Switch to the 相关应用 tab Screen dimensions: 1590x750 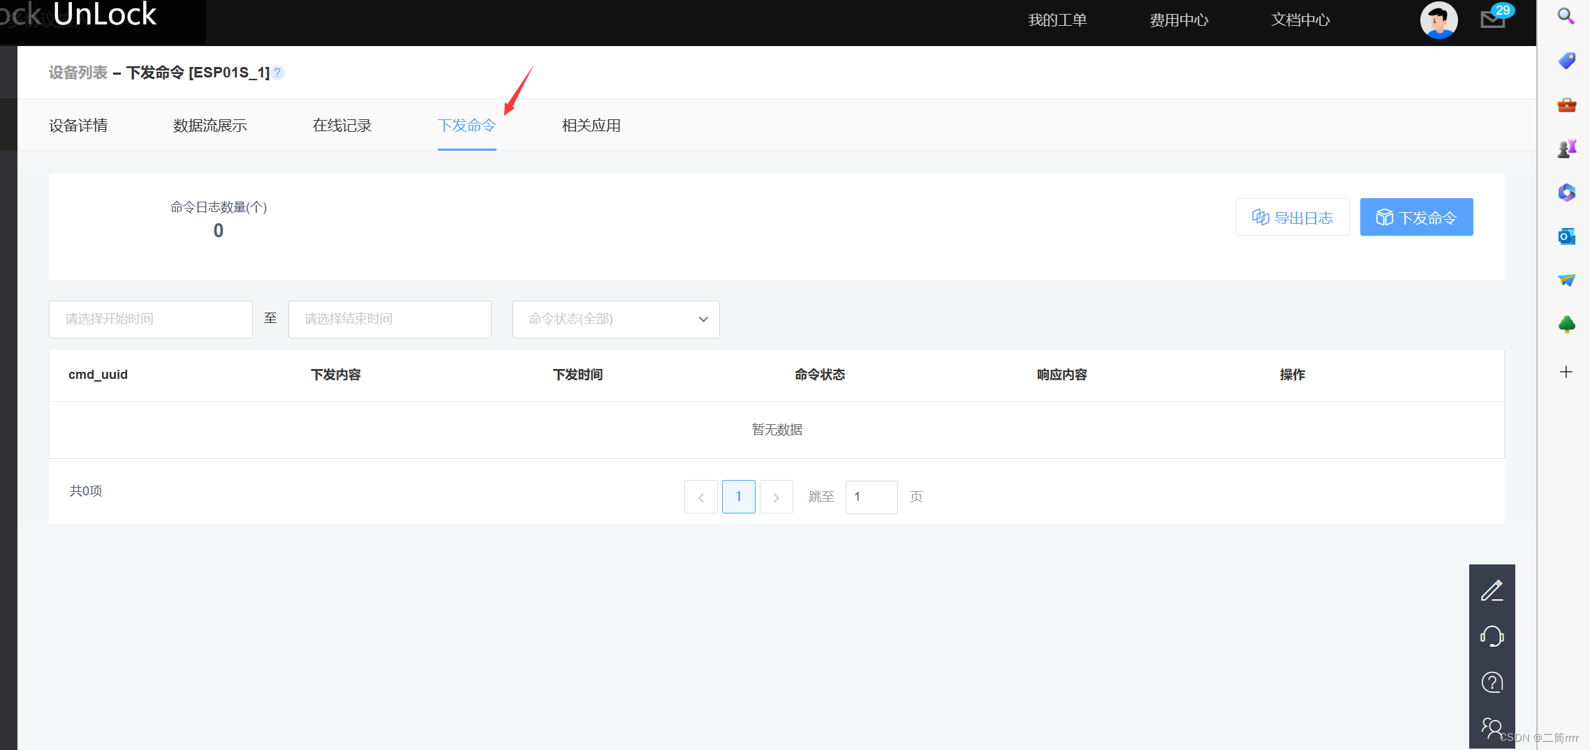[x=591, y=126]
